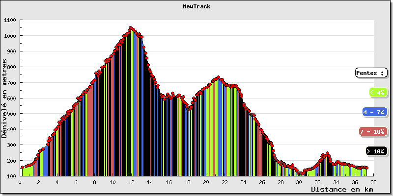Viewport: 393px width, 196px height.
Task: Click the NewTrack chart title
Action: (196, 7)
